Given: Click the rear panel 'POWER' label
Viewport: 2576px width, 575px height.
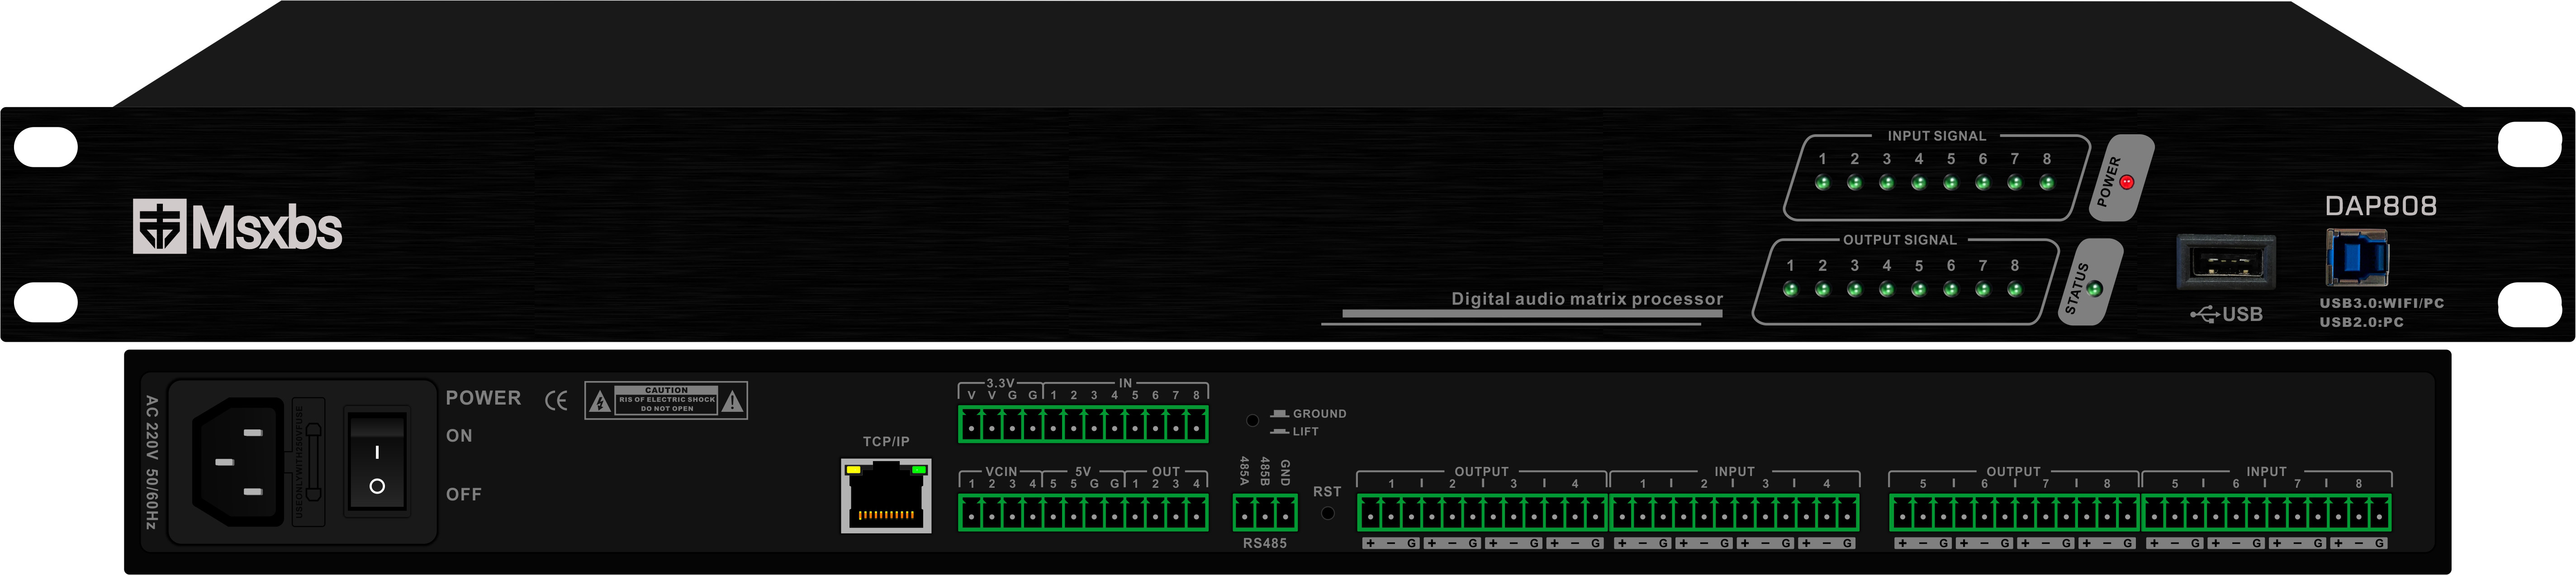Looking at the screenshot, I should (483, 398).
